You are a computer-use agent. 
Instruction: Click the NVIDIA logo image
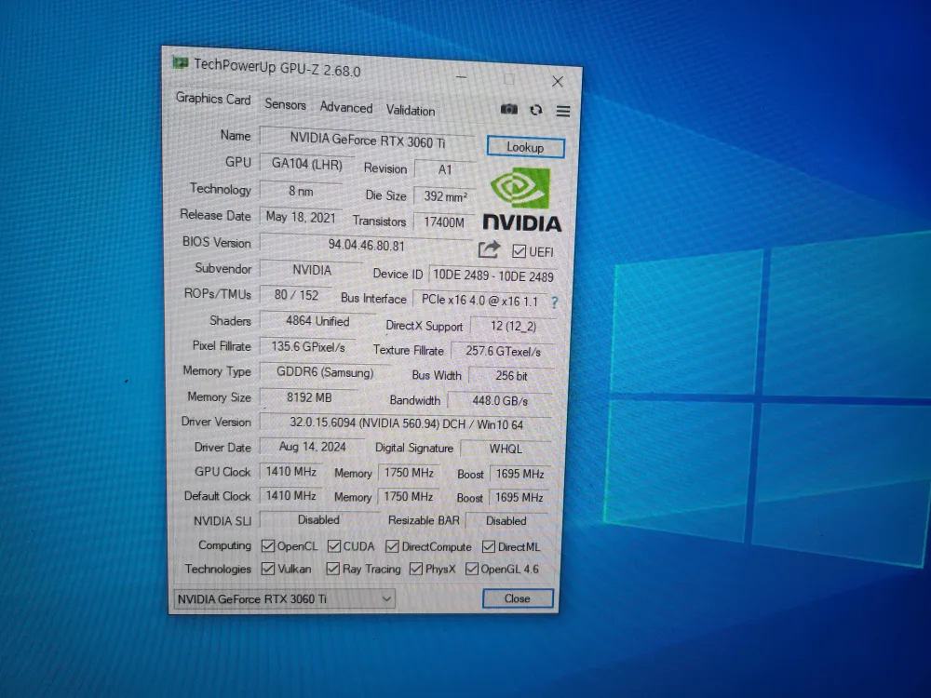coord(521,200)
